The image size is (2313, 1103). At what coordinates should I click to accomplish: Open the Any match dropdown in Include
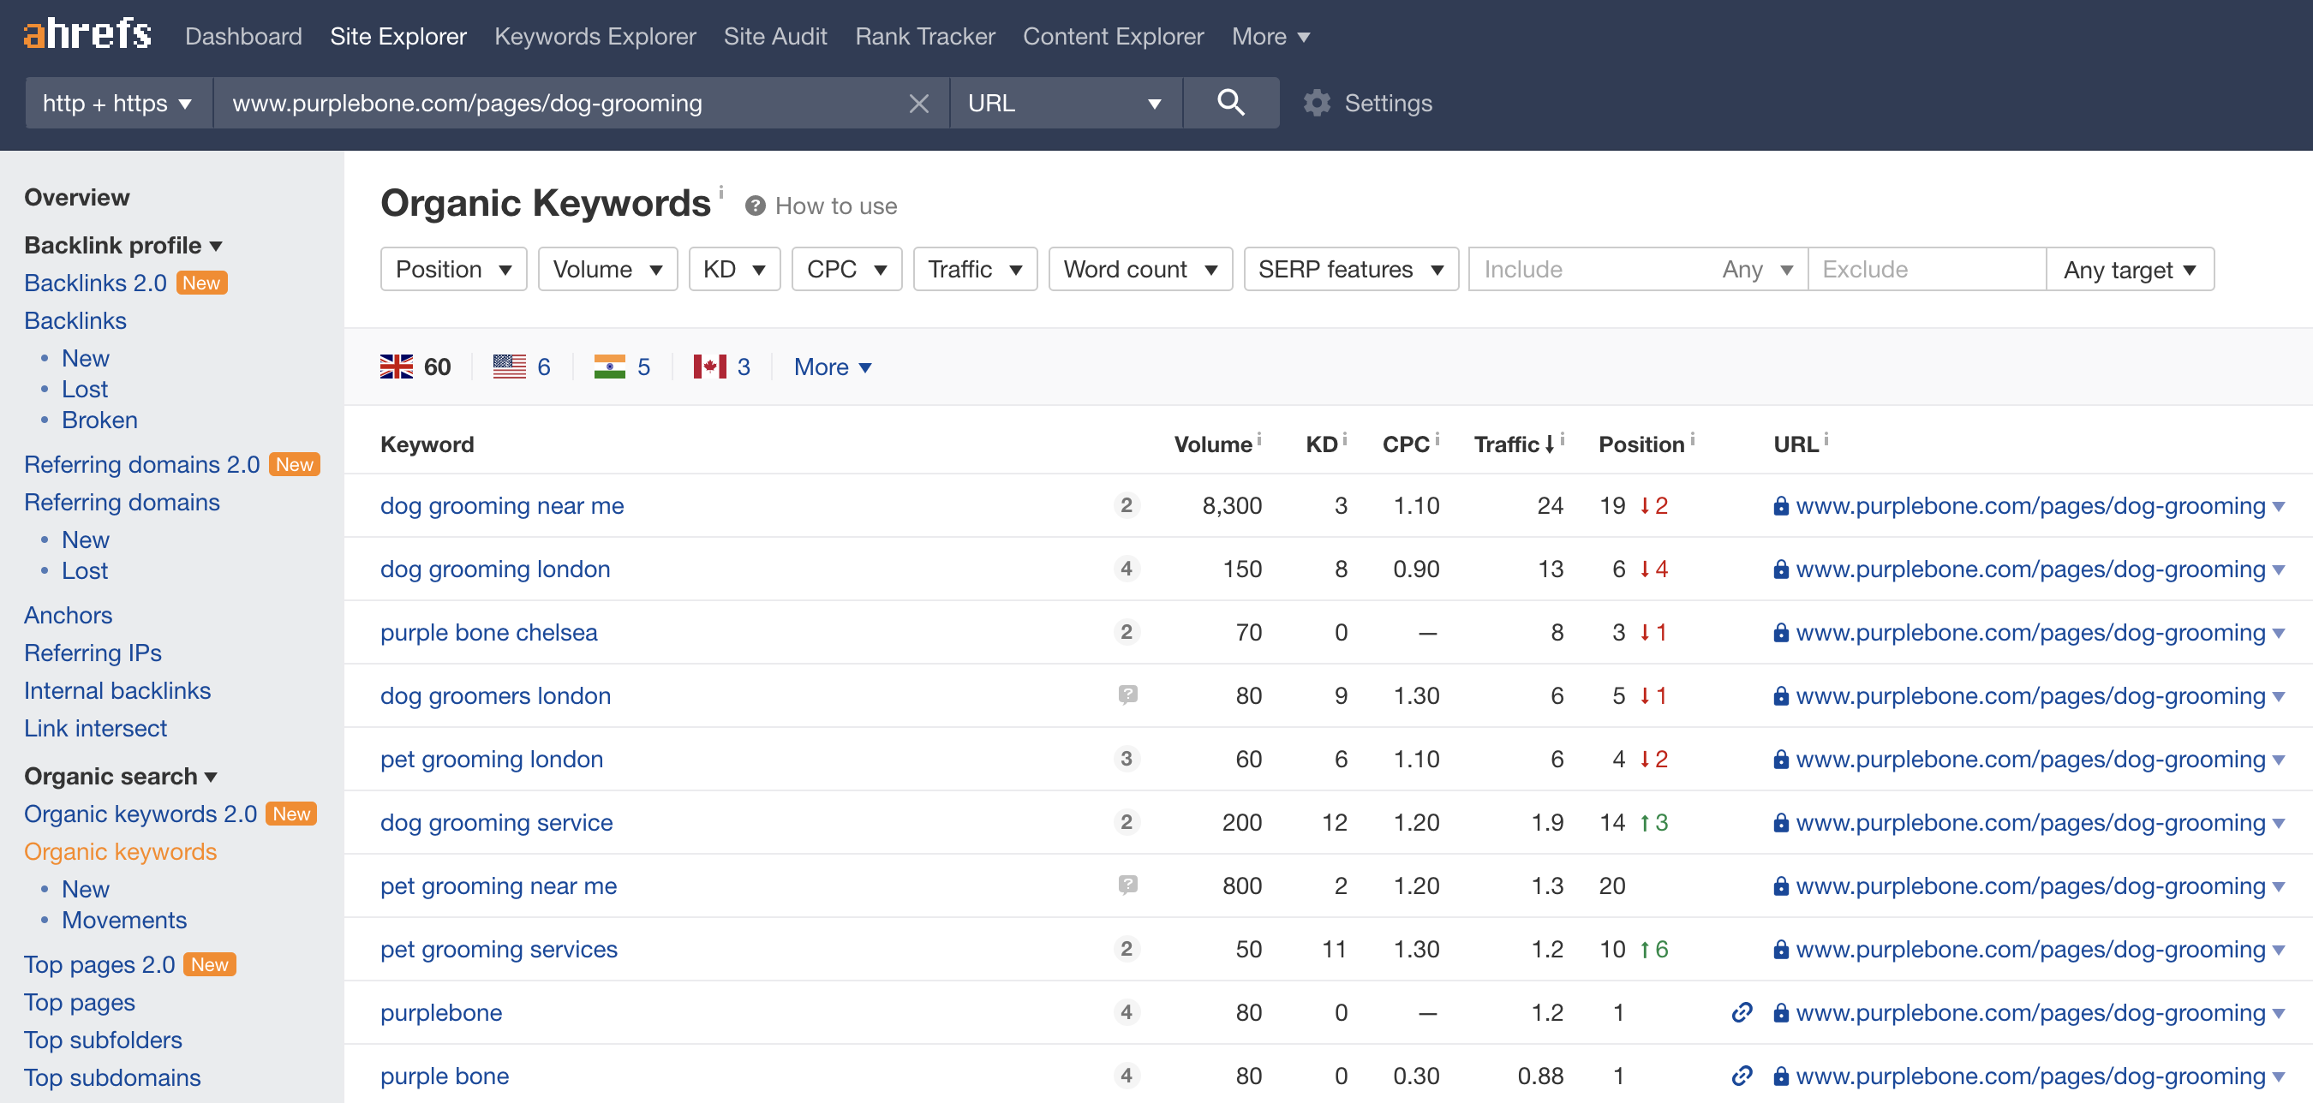tap(1757, 269)
